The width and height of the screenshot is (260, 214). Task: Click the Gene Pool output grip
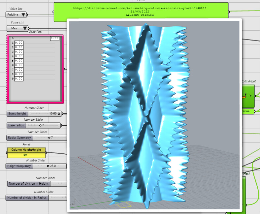64,69
